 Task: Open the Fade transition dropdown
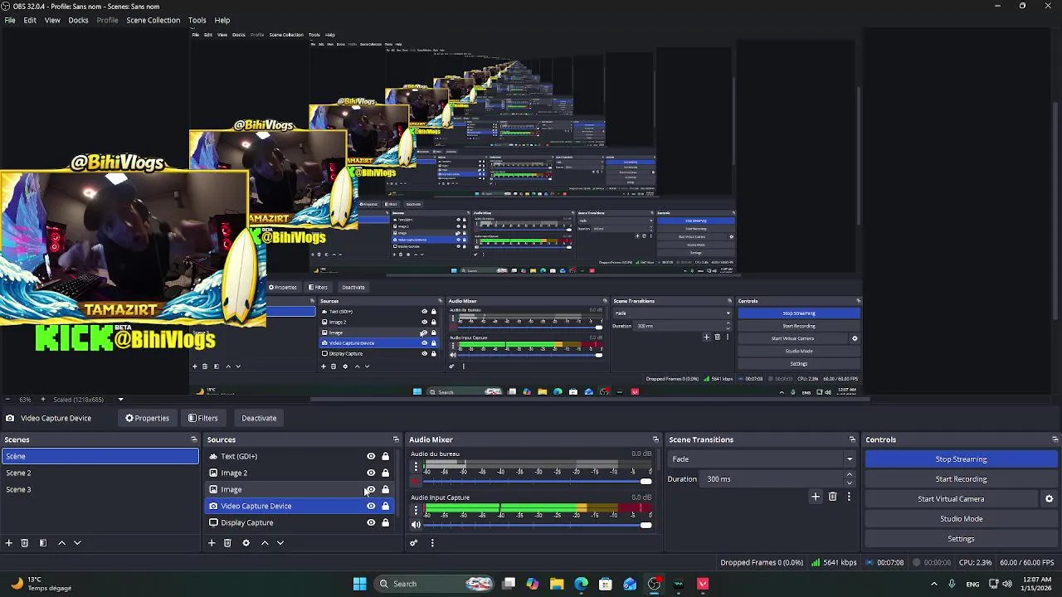[x=762, y=459]
